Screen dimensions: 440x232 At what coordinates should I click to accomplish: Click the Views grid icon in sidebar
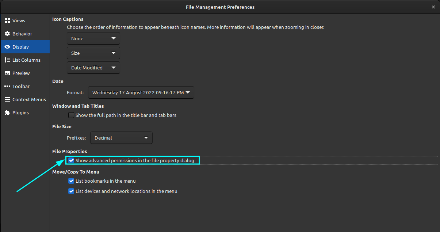7,20
